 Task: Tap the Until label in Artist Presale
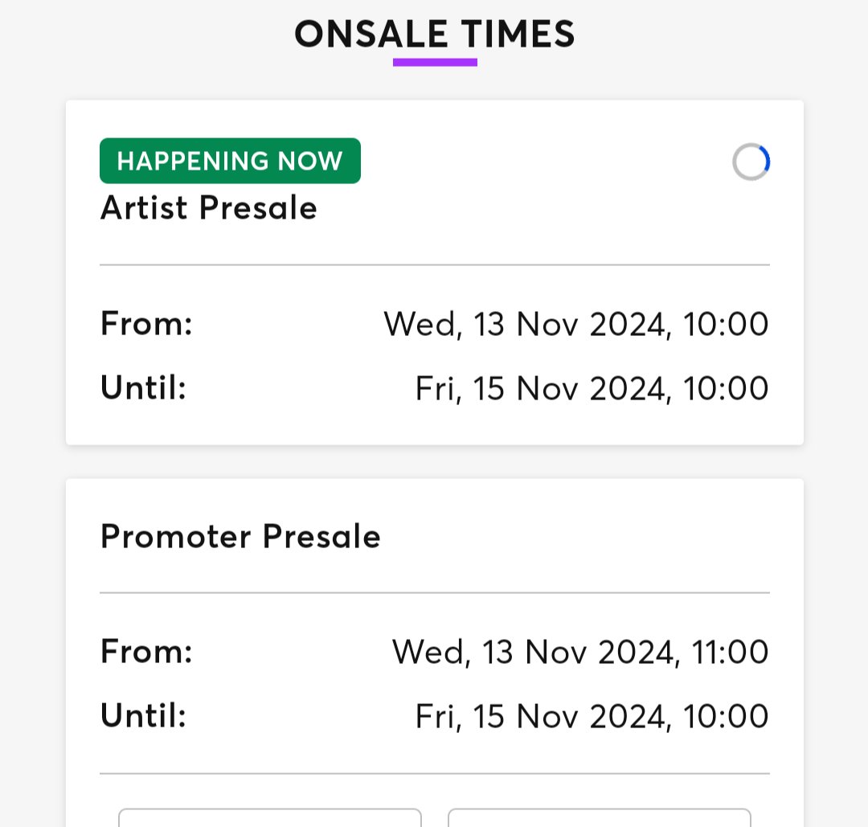143,388
